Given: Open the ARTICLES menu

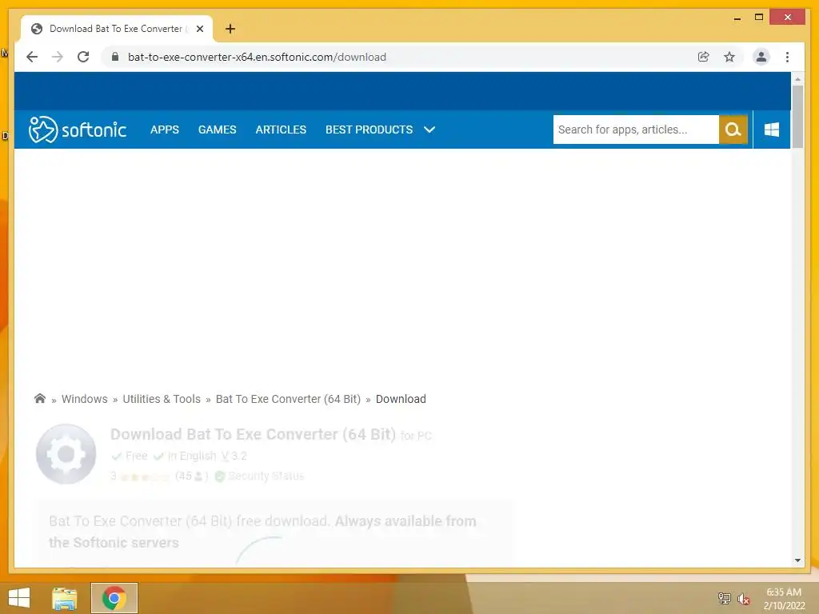Looking at the screenshot, I should [x=281, y=130].
